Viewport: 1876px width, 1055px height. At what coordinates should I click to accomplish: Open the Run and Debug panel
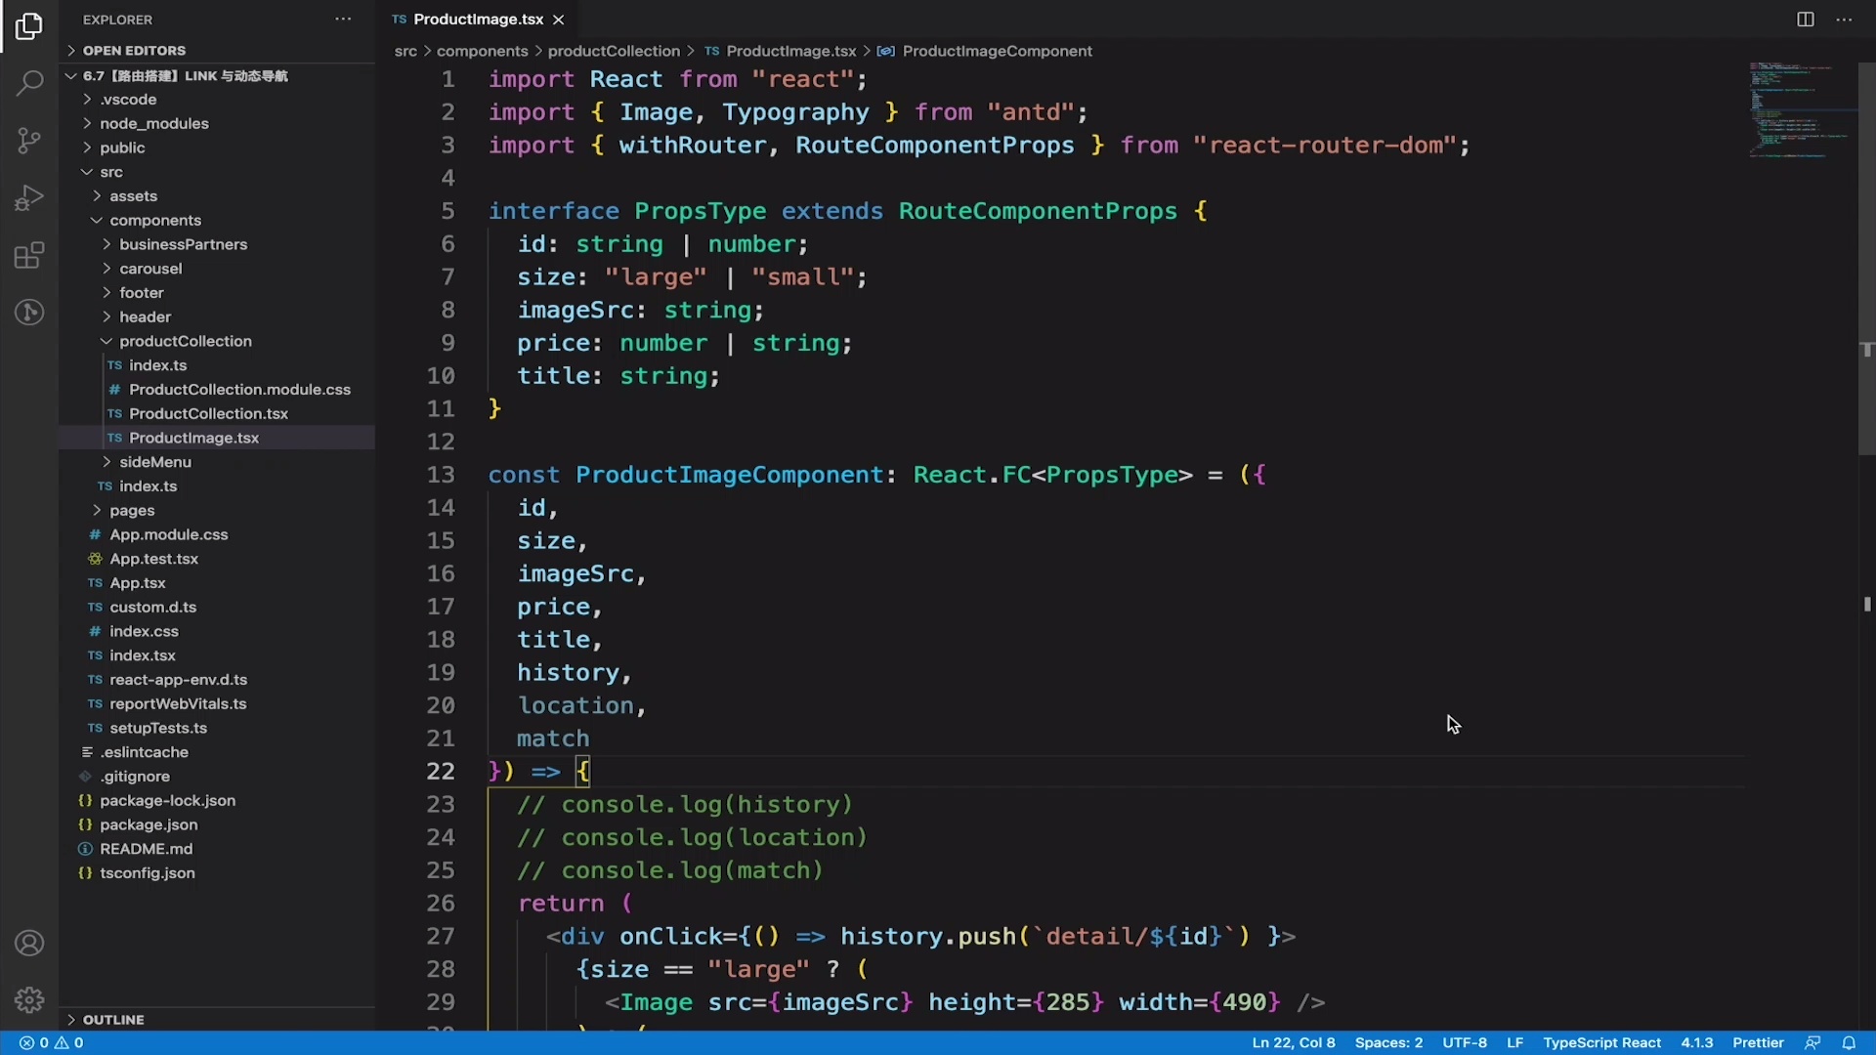coord(29,197)
